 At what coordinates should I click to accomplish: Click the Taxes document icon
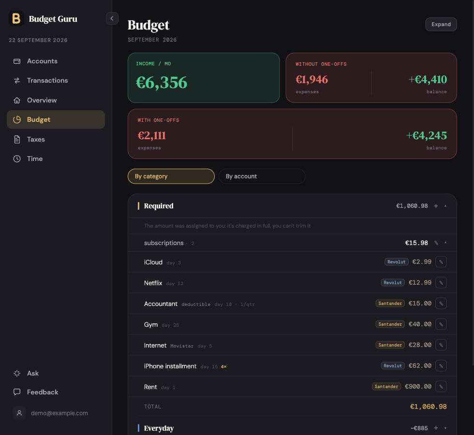pos(17,139)
